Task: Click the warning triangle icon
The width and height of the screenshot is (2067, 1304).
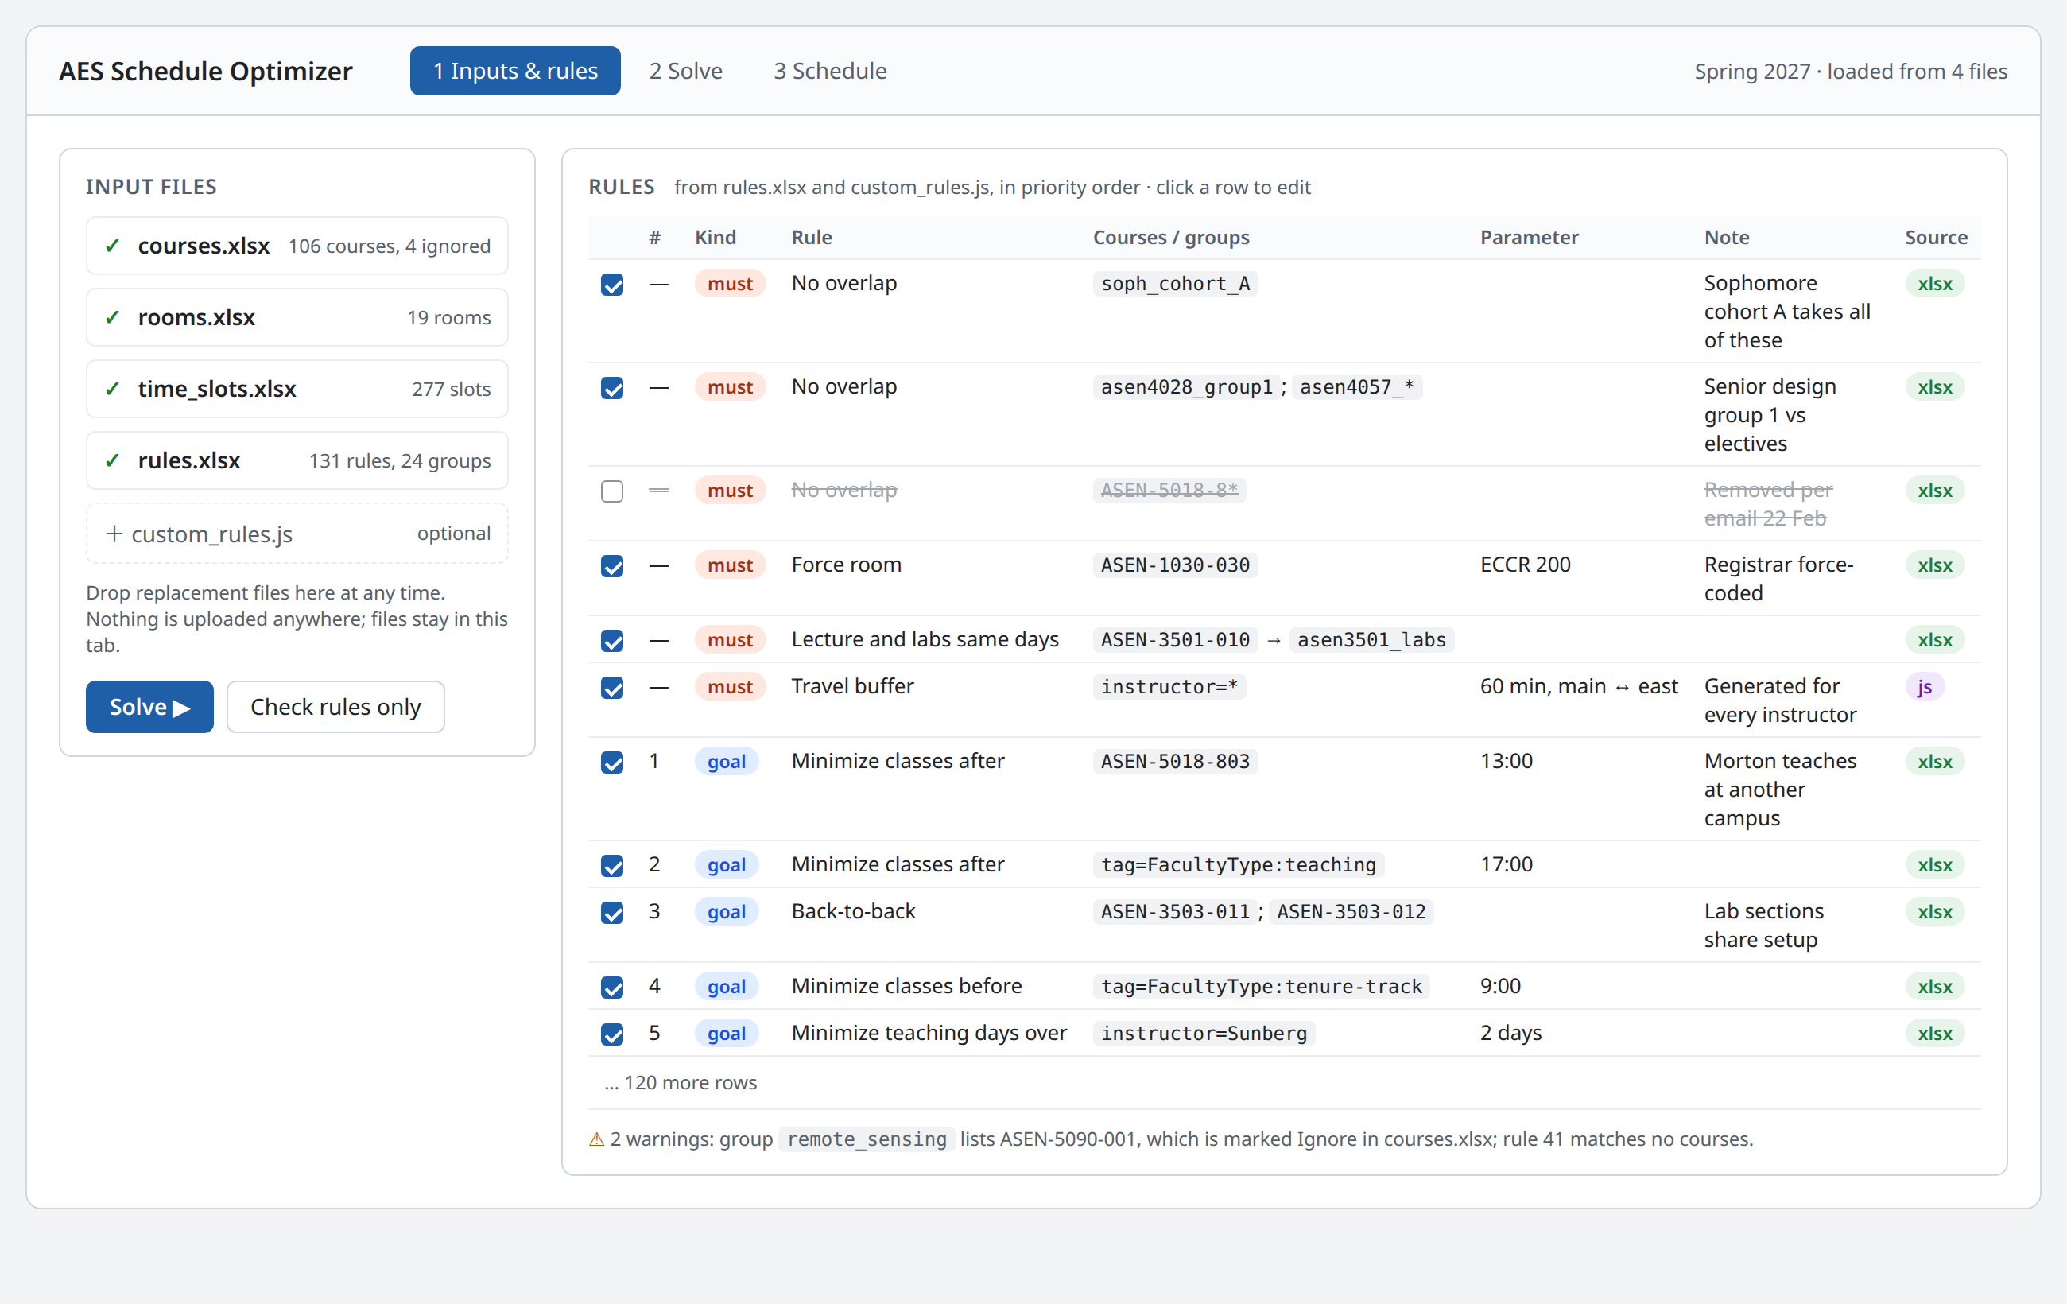Action: click(596, 1139)
